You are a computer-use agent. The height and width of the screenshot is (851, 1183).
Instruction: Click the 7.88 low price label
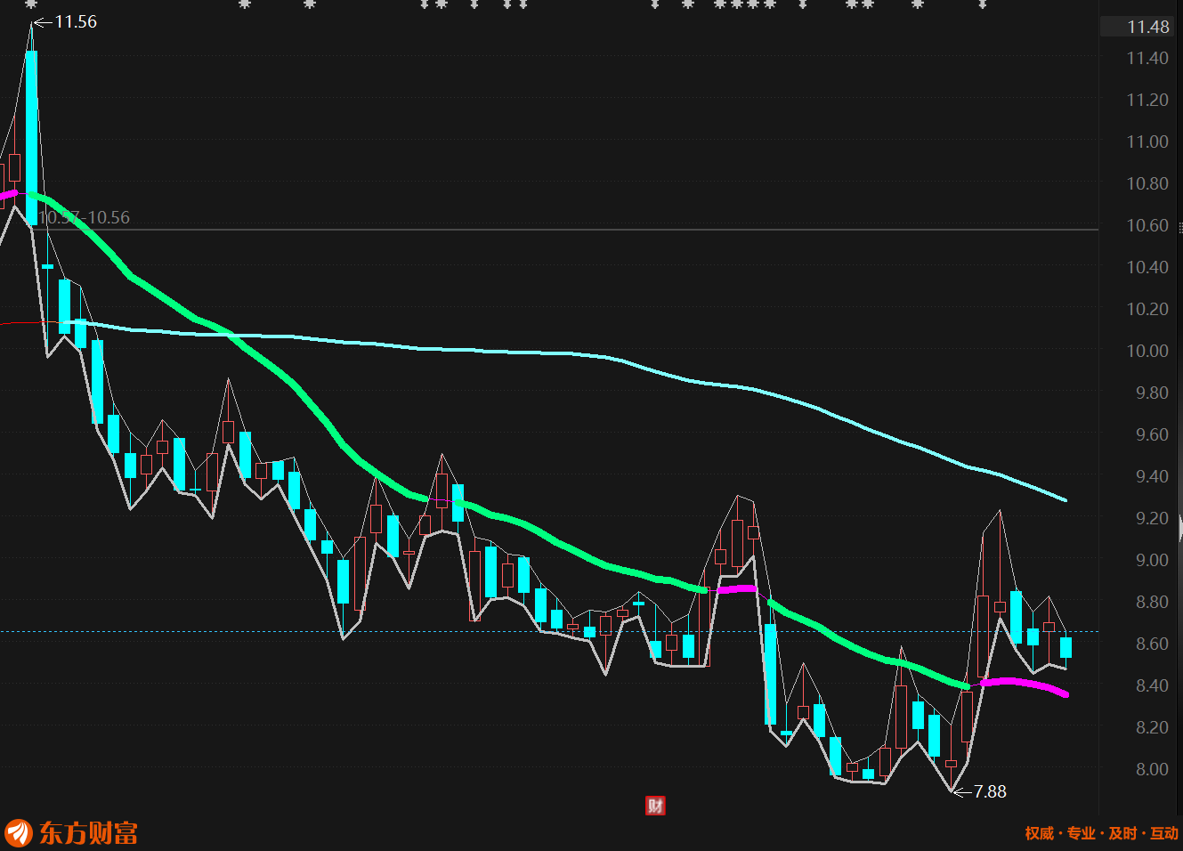coord(990,791)
